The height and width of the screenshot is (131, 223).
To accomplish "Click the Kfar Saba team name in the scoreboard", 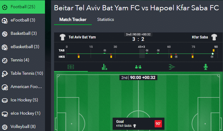I will [x=200, y=37].
